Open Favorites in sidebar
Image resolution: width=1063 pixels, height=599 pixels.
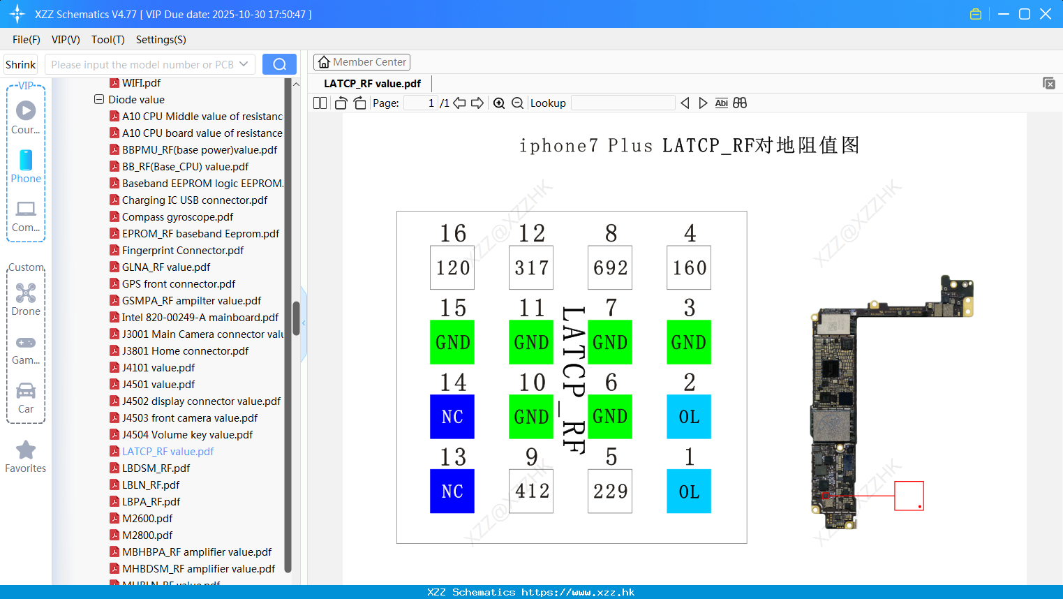(x=26, y=457)
